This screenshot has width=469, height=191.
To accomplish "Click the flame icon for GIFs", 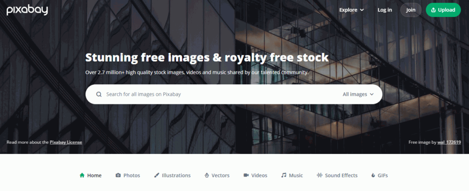I will (x=373, y=175).
